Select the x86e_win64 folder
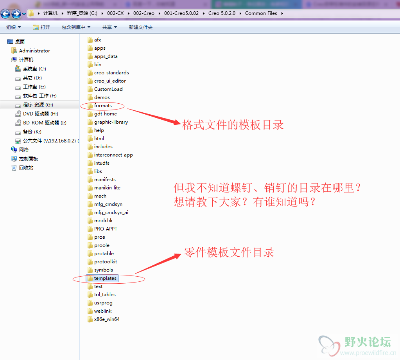 (x=104, y=319)
